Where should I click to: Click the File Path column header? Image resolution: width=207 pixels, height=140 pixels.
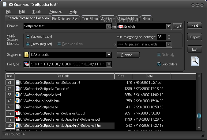64,76
